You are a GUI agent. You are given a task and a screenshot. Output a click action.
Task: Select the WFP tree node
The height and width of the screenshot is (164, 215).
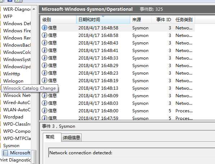pyautogui.click(x=8, y=16)
